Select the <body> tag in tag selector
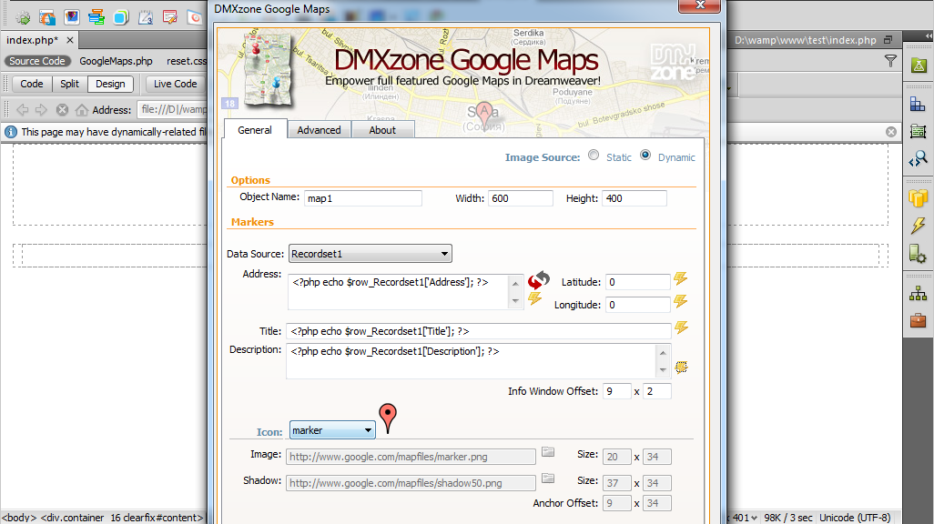934x524 pixels. click(20, 518)
